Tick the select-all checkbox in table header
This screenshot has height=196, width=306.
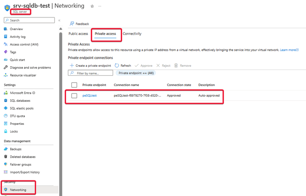(74, 85)
